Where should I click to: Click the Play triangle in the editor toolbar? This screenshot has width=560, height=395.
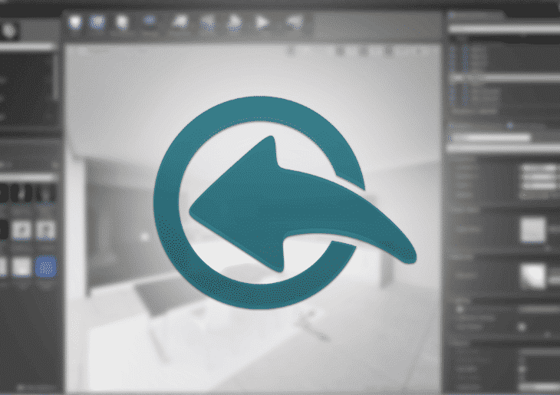pyautogui.click(x=262, y=22)
